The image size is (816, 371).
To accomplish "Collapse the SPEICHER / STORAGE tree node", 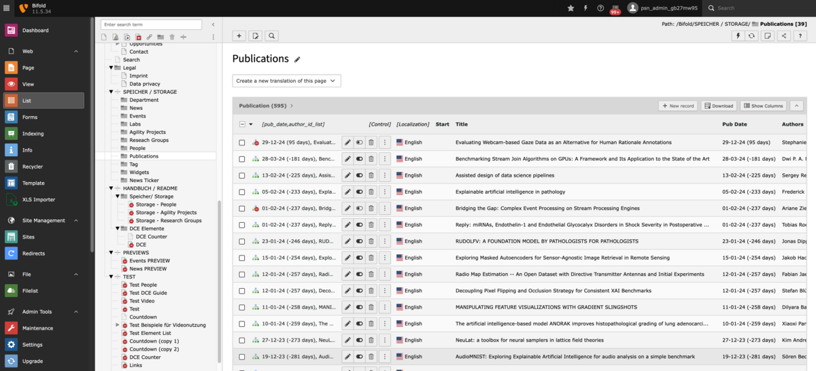I will pyautogui.click(x=112, y=92).
